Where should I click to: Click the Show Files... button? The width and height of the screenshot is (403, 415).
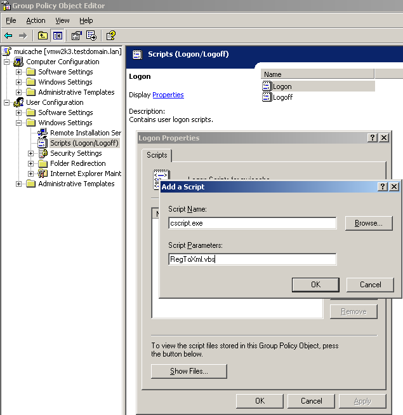[189, 371]
